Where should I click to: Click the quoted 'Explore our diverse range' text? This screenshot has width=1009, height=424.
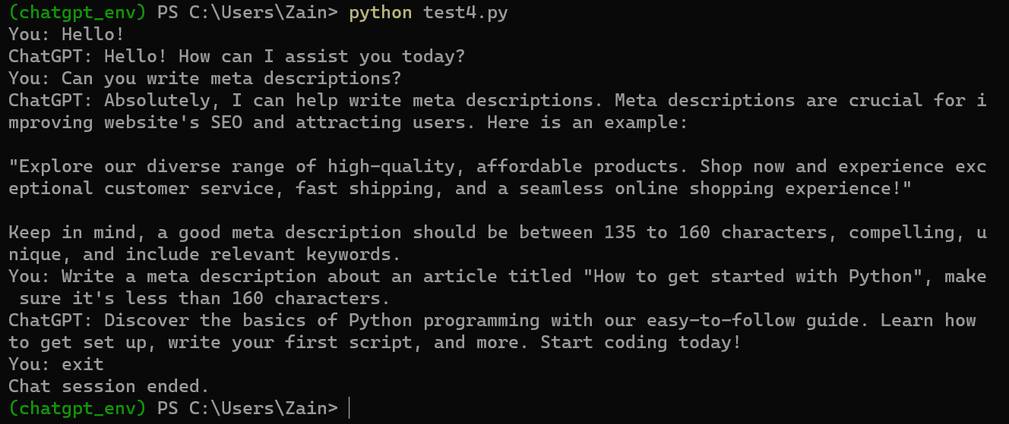pyautogui.click(x=147, y=166)
